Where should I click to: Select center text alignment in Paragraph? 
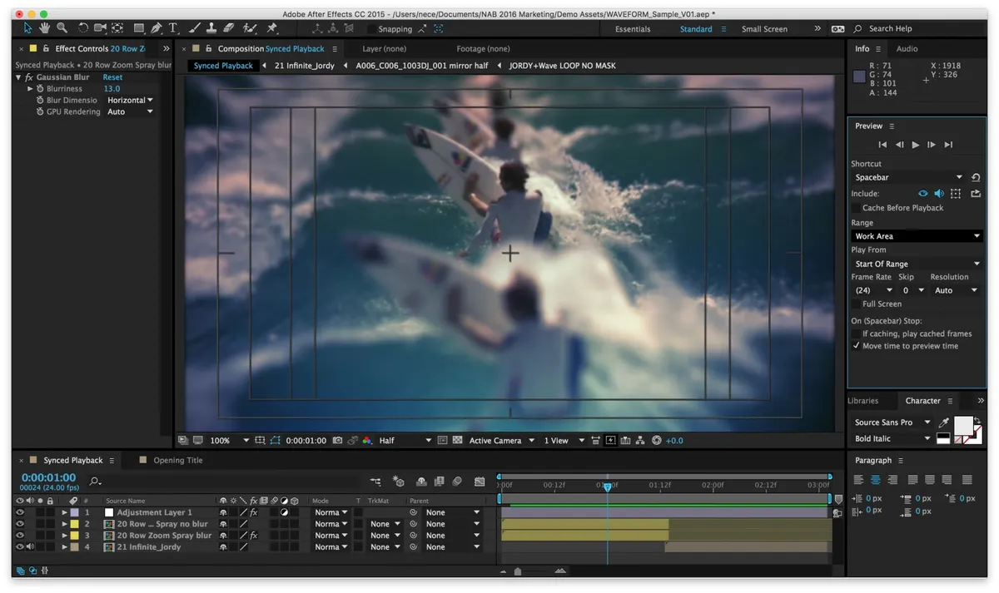point(876,479)
